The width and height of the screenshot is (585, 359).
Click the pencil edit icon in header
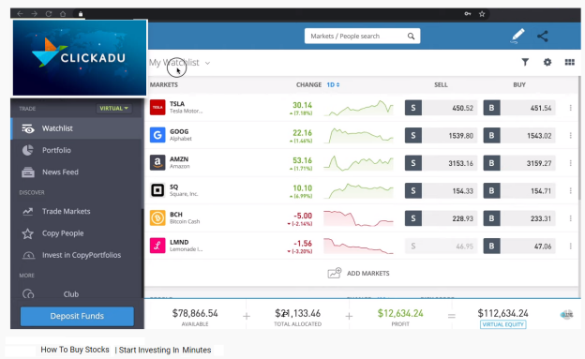(x=517, y=37)
